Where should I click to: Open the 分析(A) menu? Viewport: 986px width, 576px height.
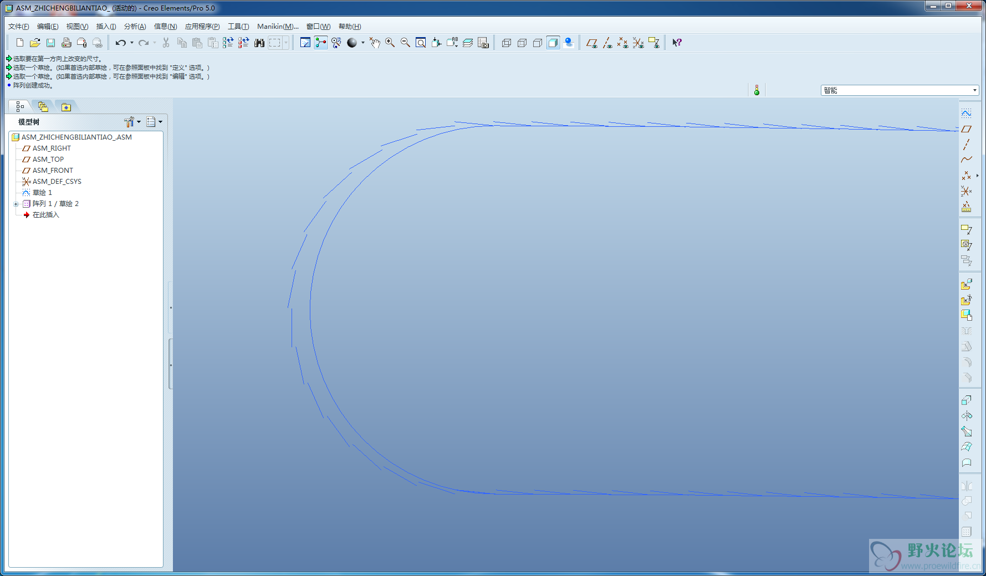(135, 27)
